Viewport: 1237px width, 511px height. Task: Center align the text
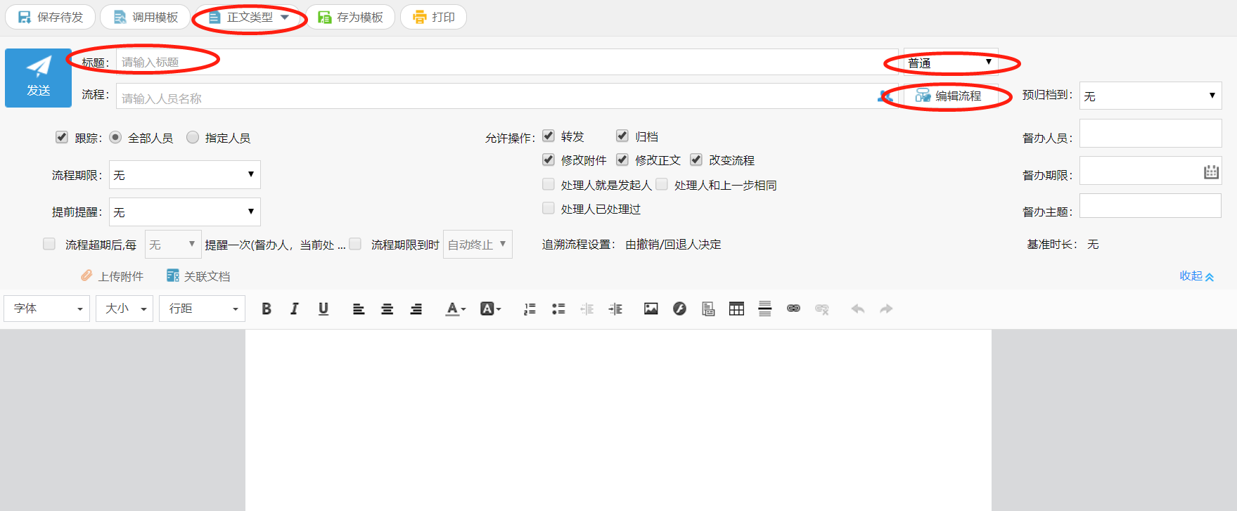click(387, 309)
